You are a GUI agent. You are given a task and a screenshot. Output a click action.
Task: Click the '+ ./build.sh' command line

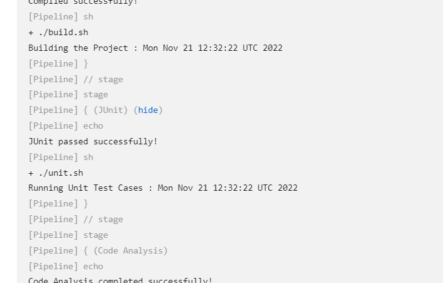[58, 33]
